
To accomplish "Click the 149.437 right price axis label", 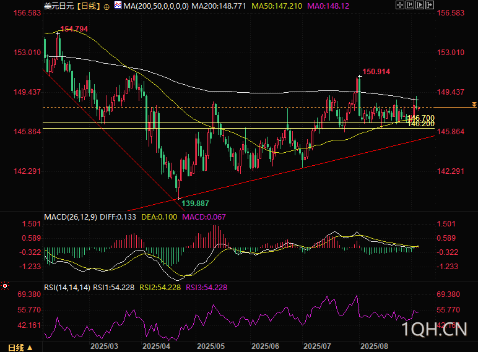I will pyautogui.click(x=451, y=92).
